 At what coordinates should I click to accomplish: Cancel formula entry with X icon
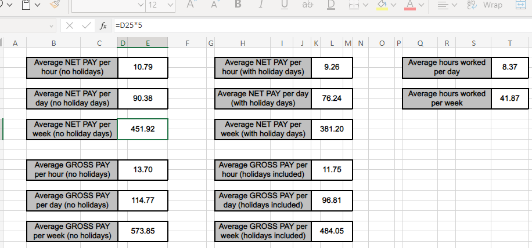[70, 26]
